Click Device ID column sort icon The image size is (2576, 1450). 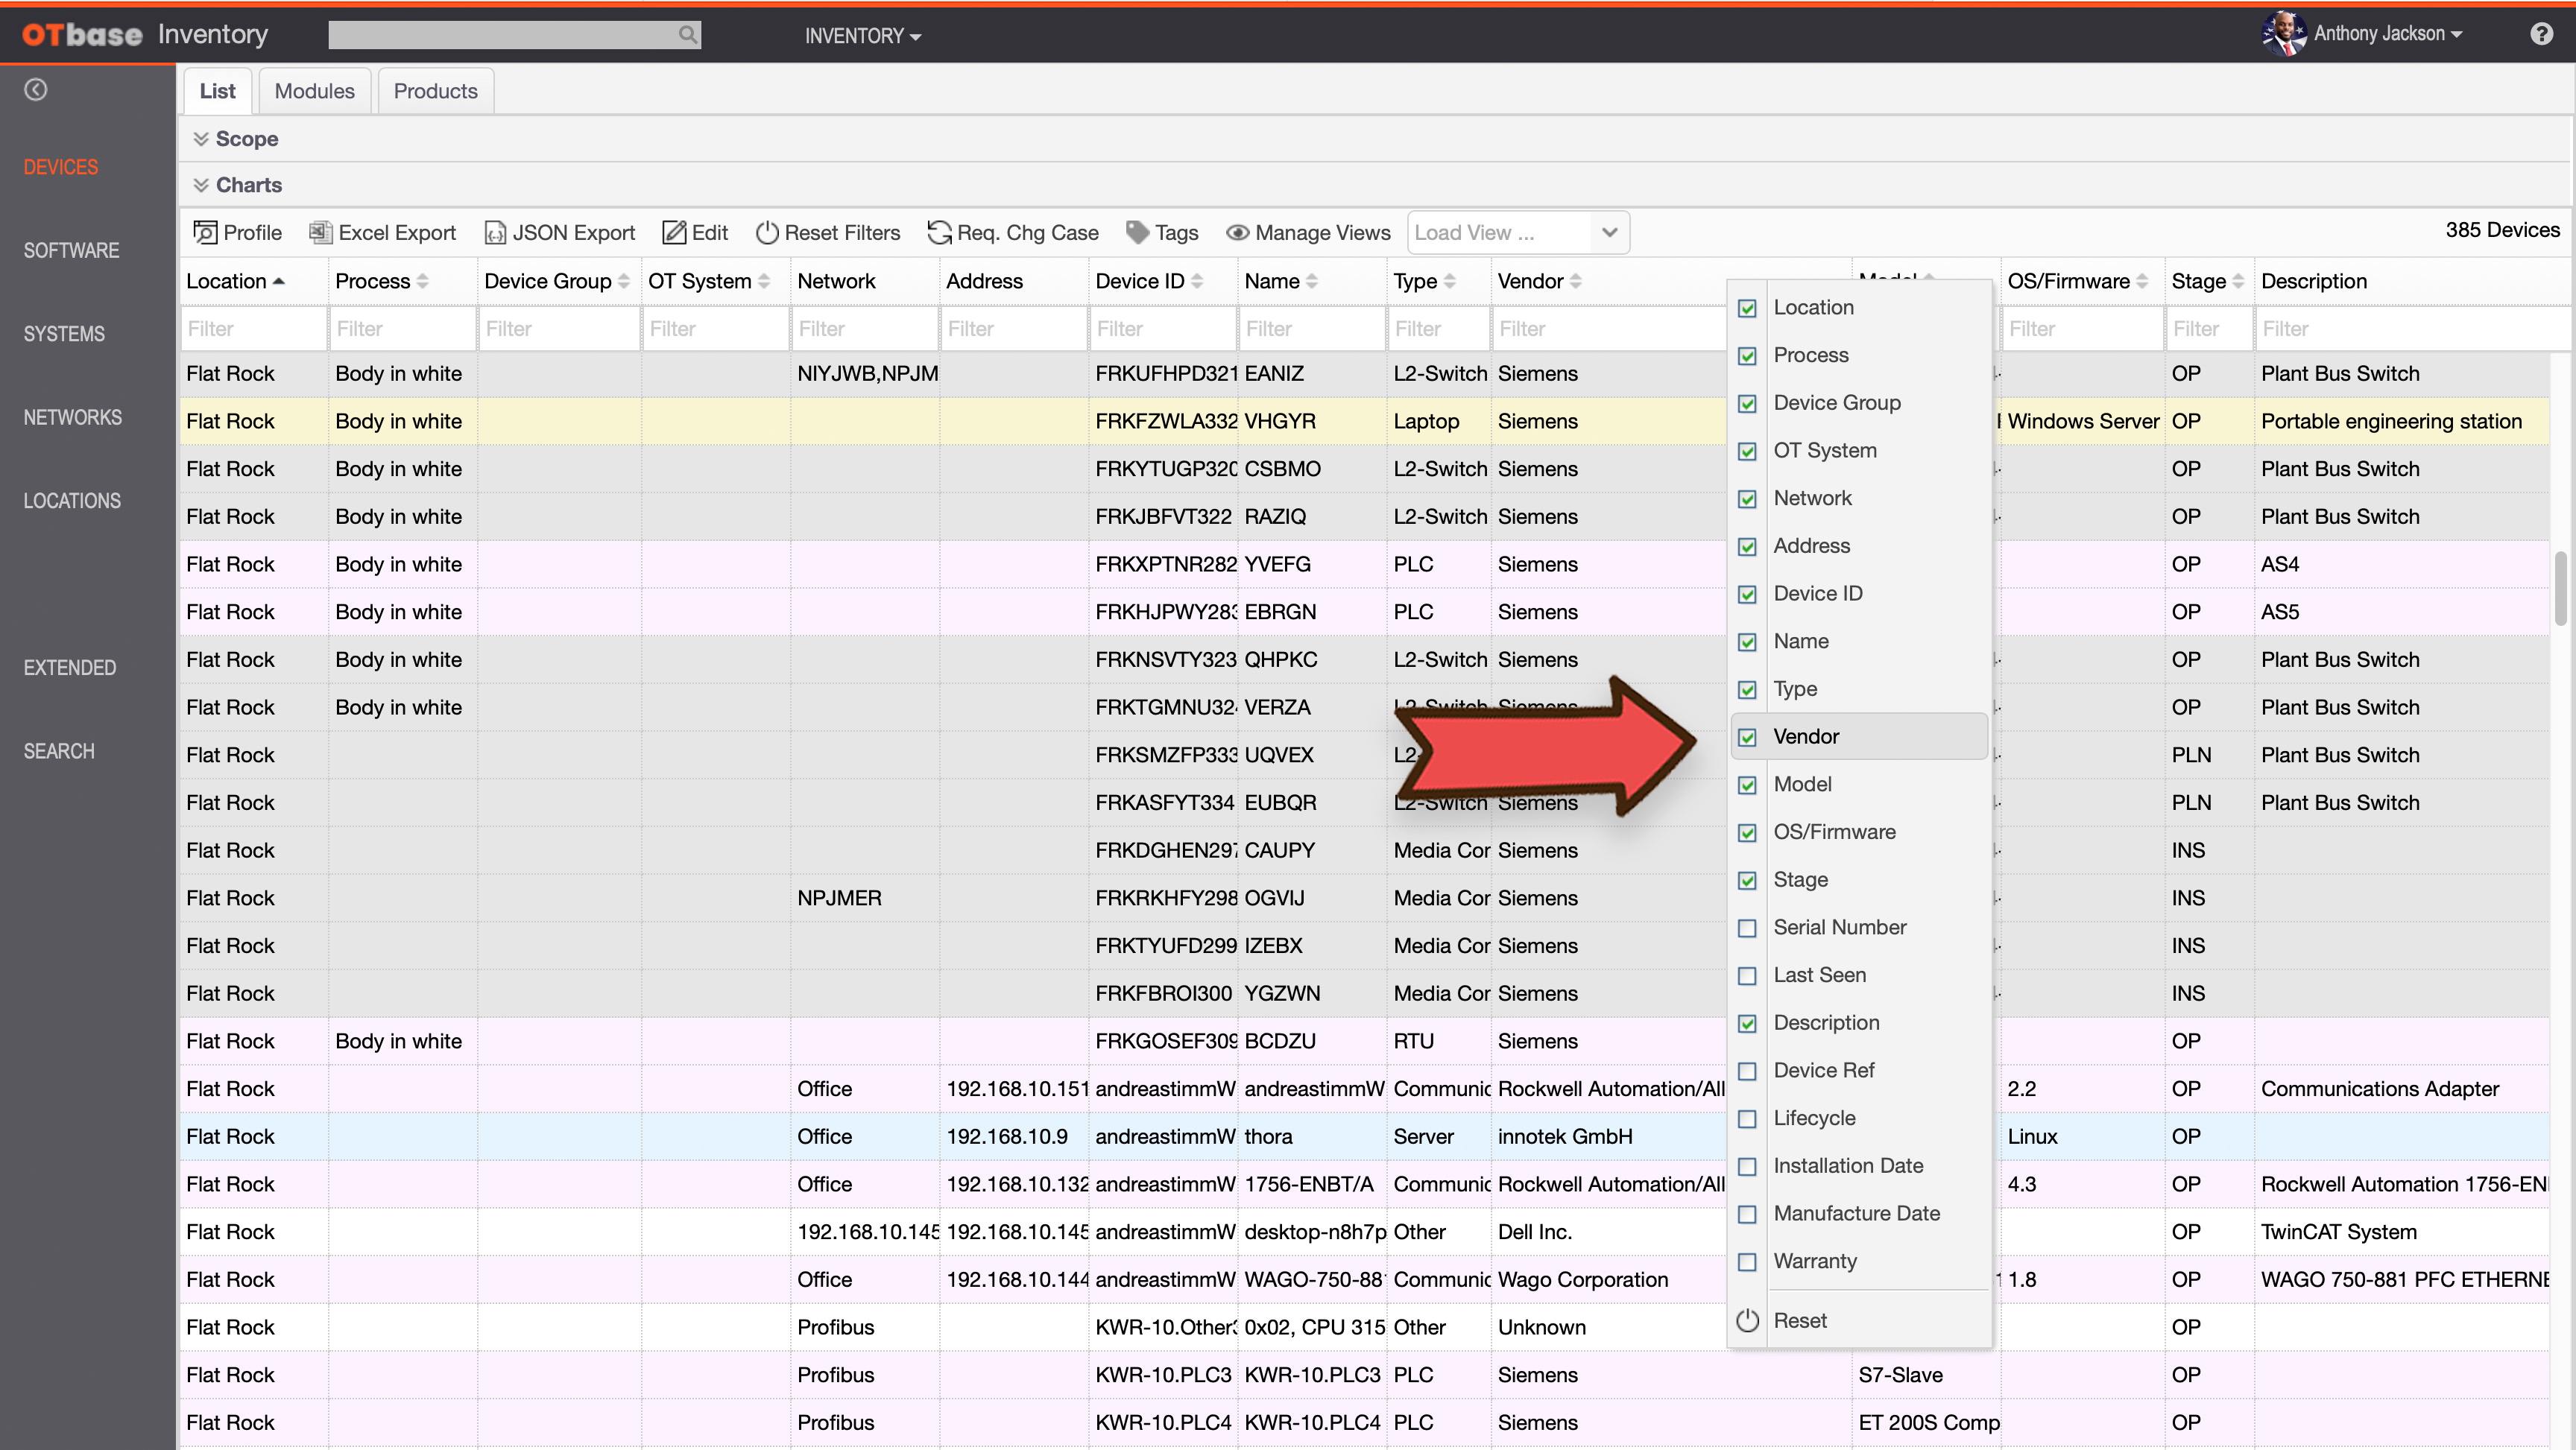click(1197, 282)
